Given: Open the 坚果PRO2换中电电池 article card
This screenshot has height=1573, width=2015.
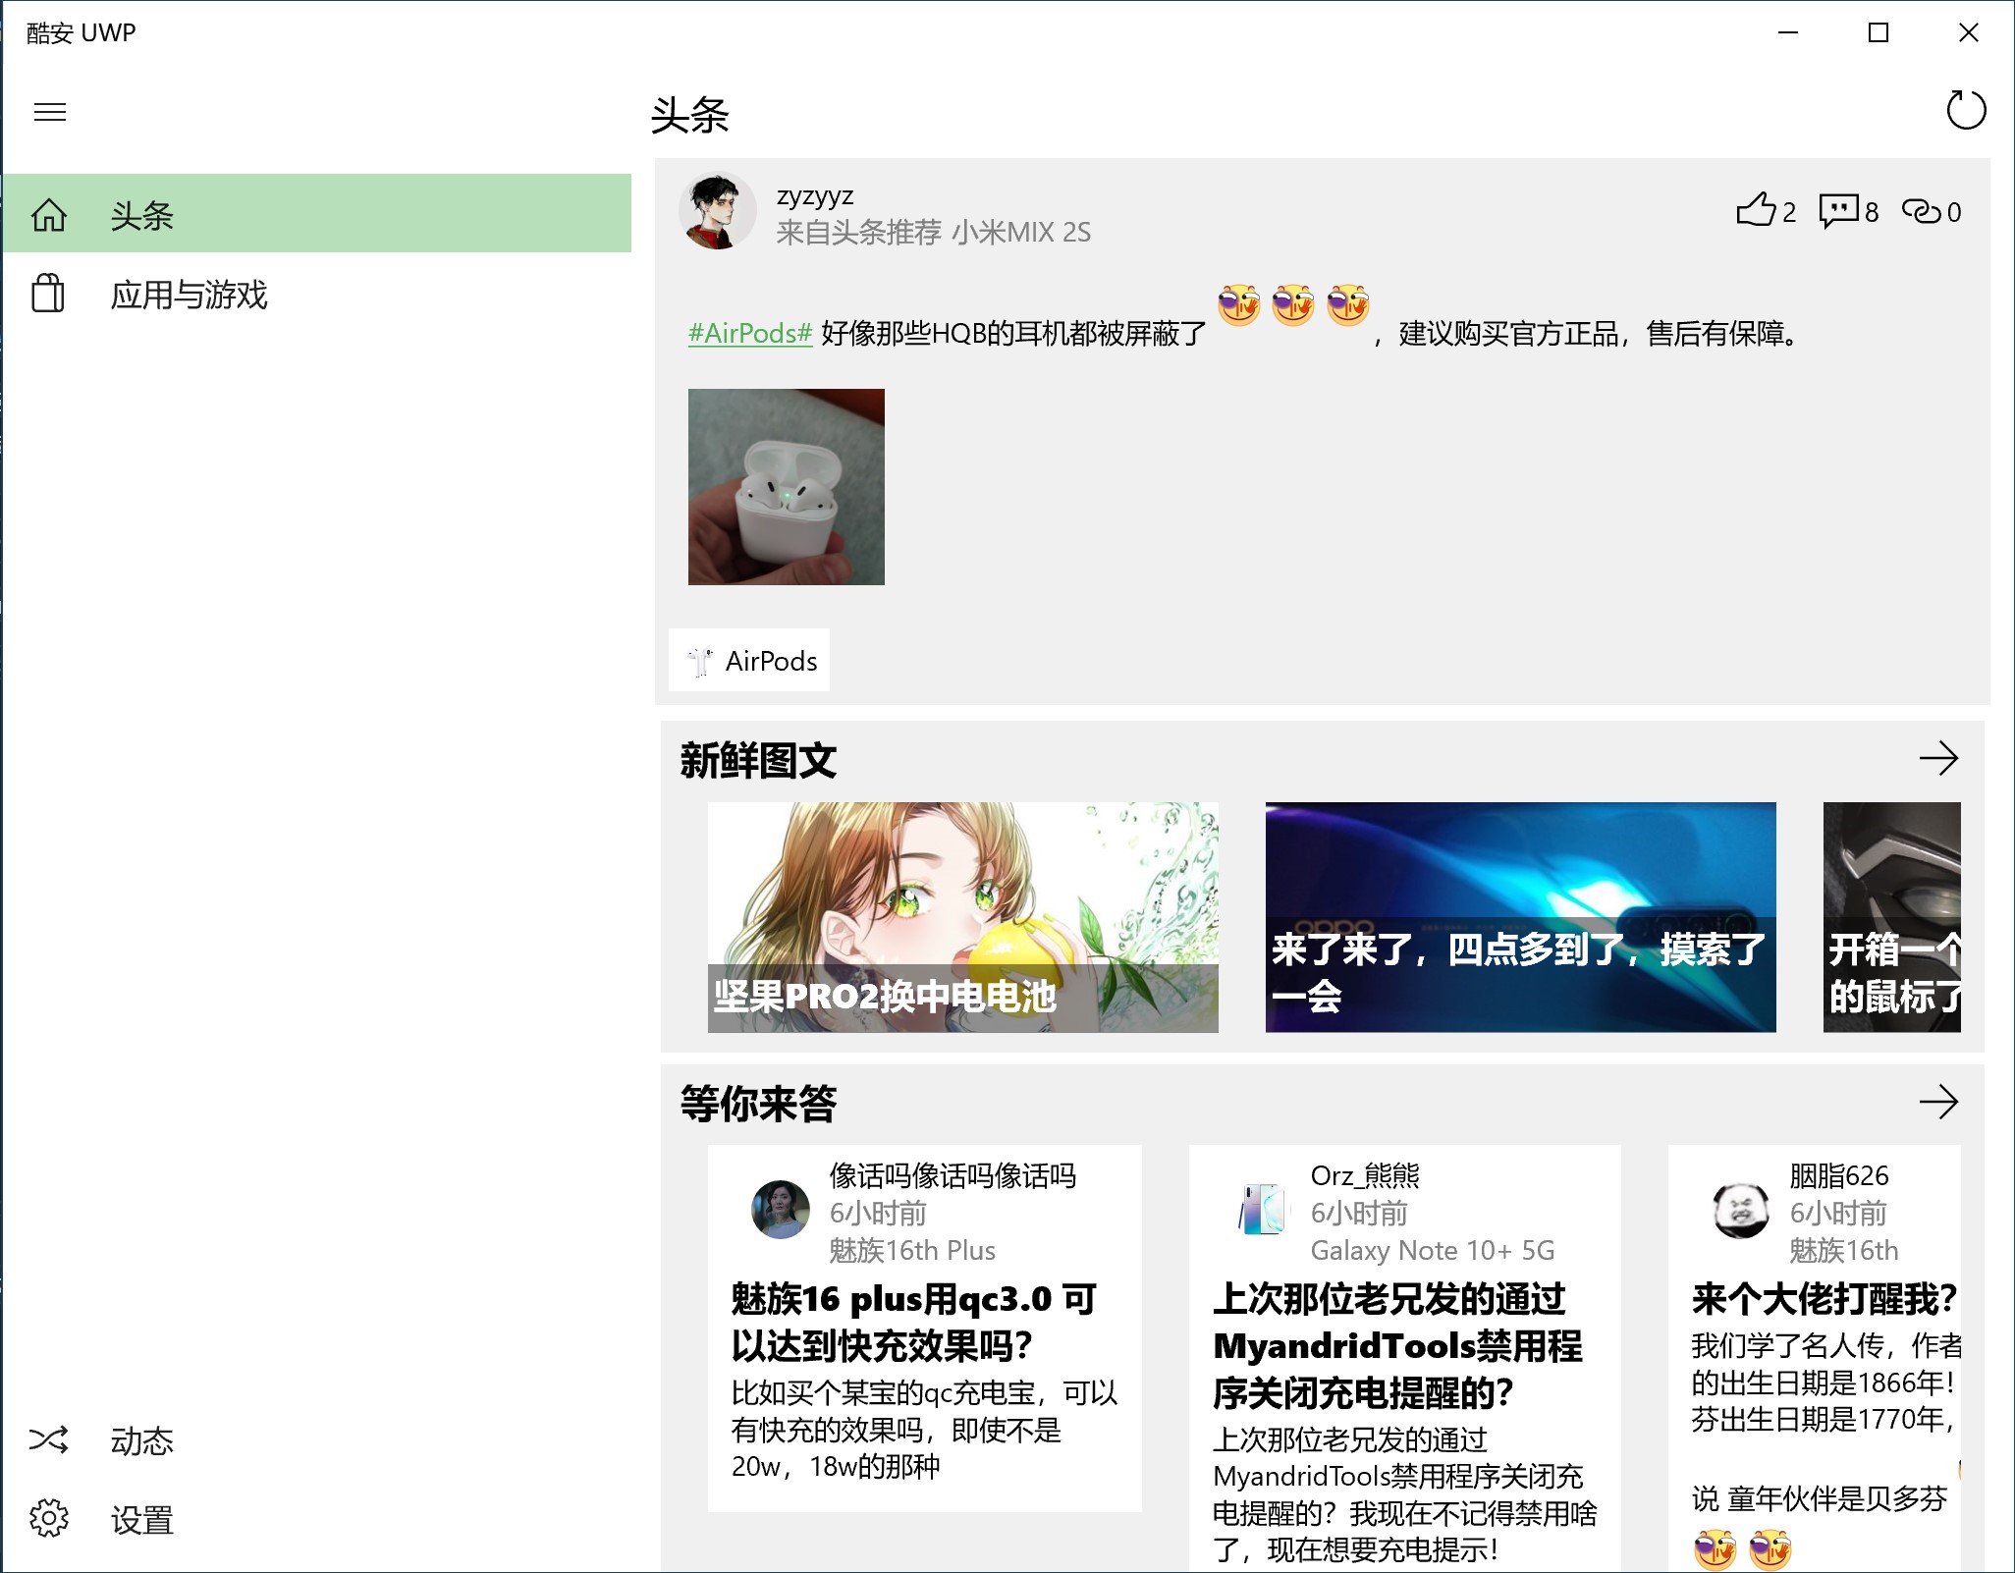Looking at the screenshot, I should click(962, 917).
